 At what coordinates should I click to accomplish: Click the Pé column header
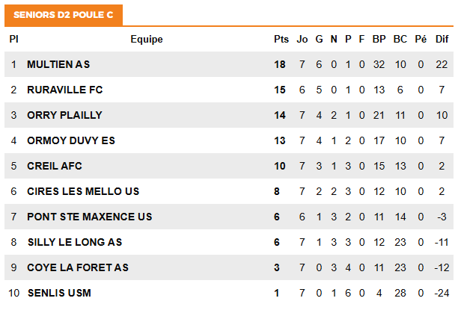click(421, 40)
